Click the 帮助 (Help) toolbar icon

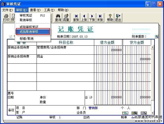[x=110, y=18]
